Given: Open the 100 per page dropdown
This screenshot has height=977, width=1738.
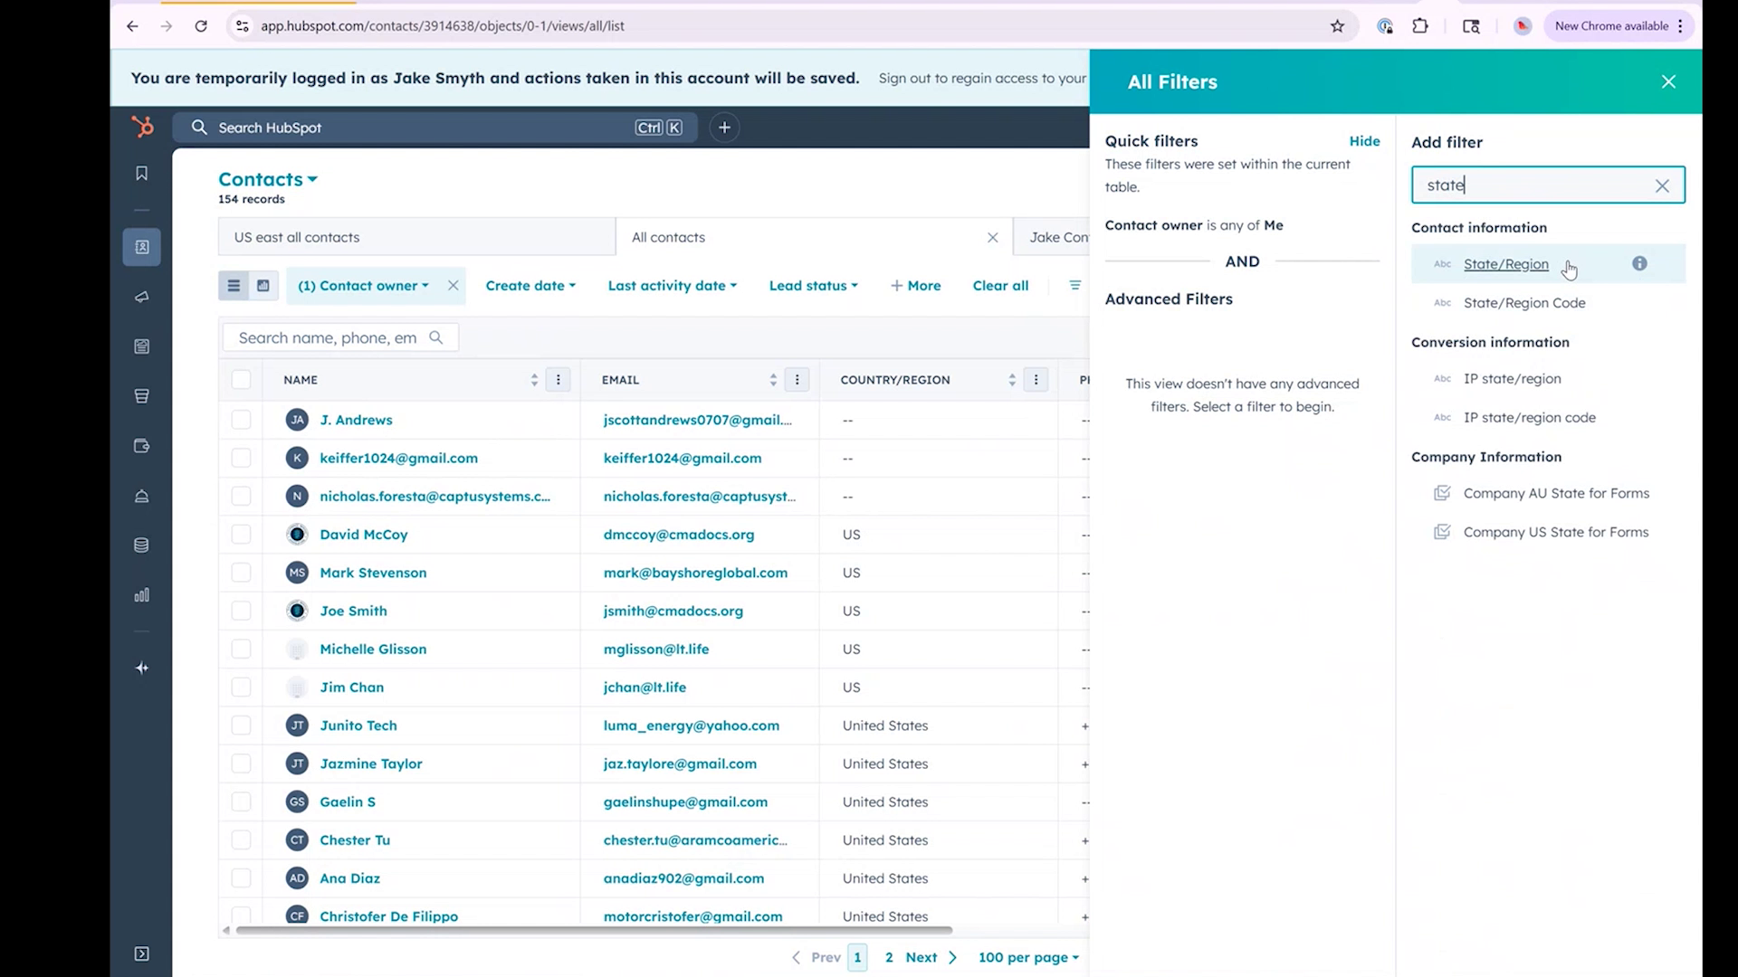Looking at the screenshot, I should coord(1027,956).
